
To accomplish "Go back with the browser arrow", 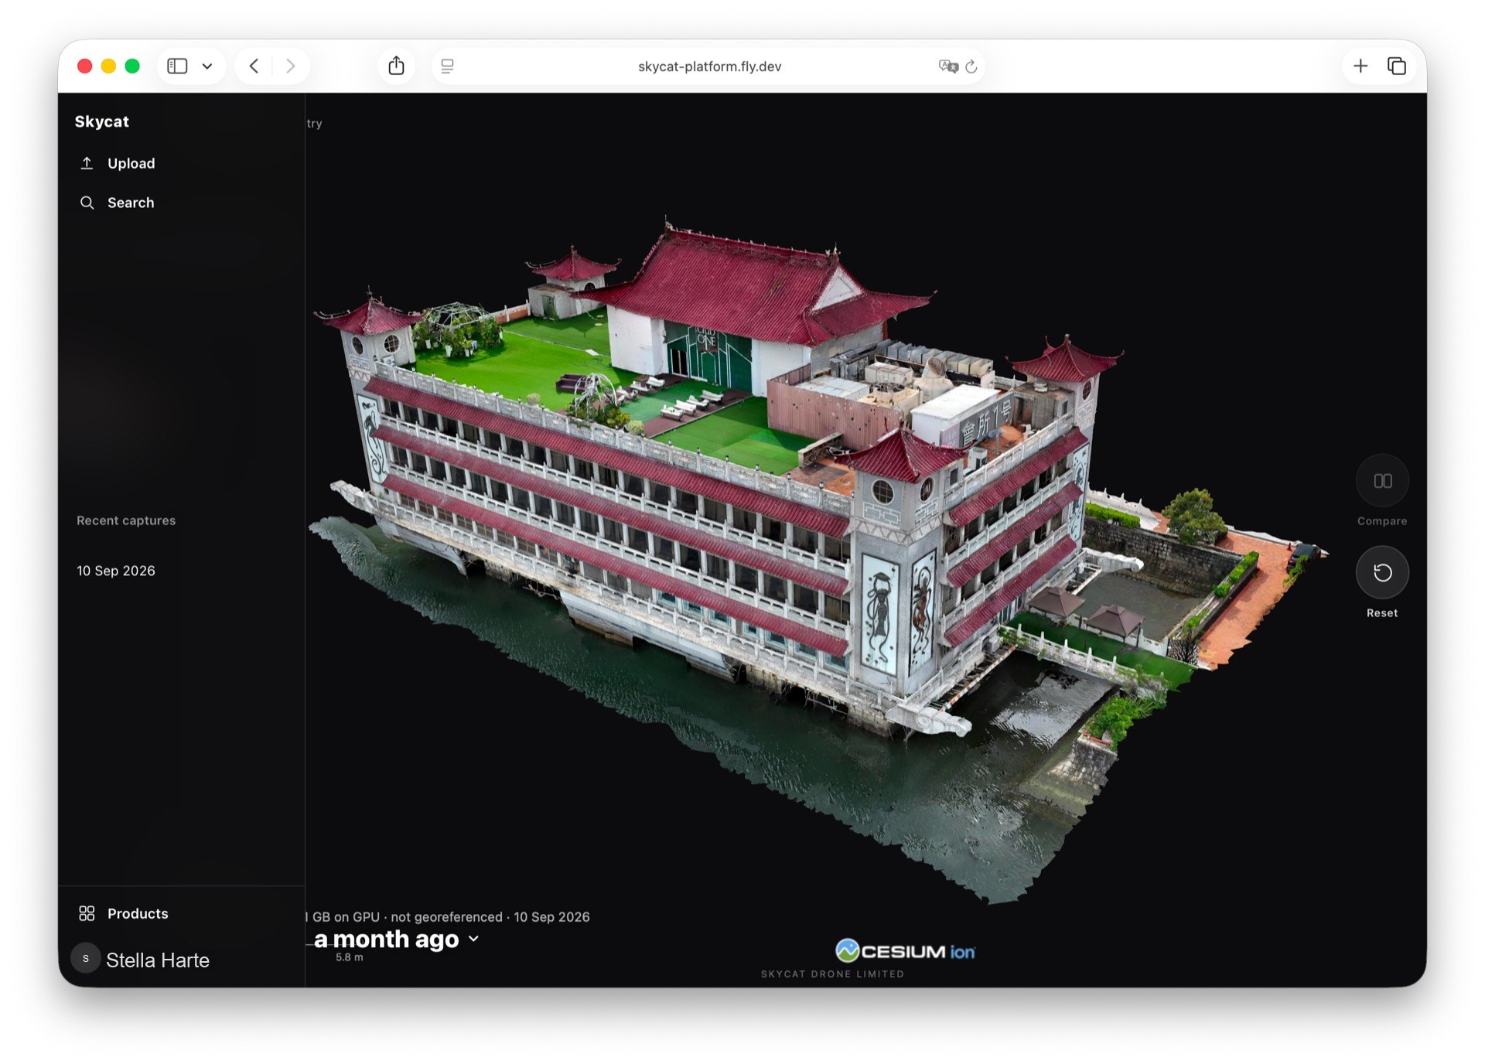I will point(254,66).
